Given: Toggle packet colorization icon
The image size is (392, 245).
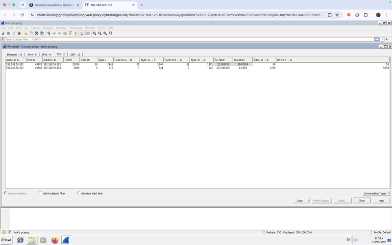Looking at the screenshot, I should [88, 33].
